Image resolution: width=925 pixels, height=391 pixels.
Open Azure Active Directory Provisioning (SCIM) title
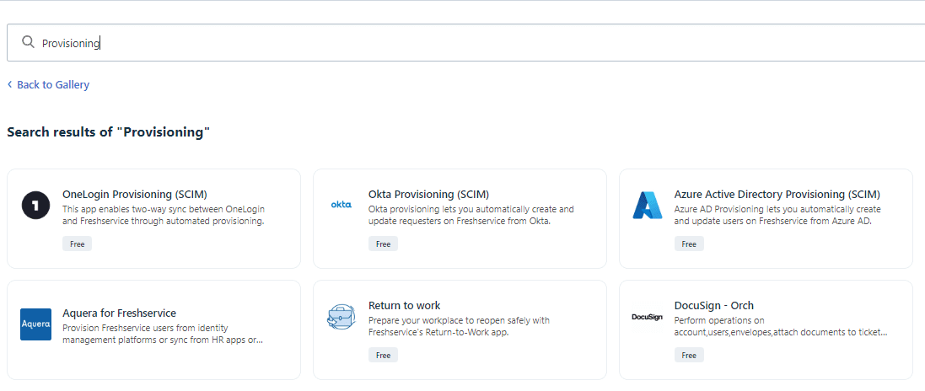point(777,194)
